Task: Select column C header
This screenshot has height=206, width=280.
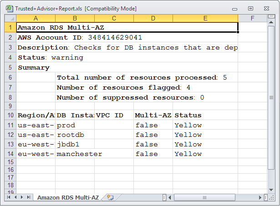Action: point(114,18)
